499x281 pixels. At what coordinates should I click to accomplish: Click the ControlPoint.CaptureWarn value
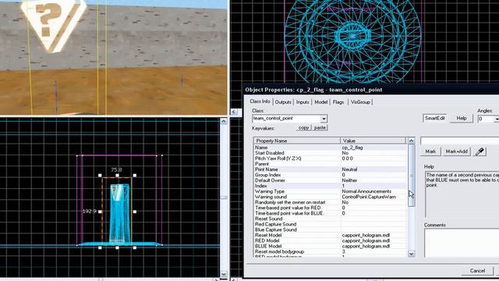point(369,197)
